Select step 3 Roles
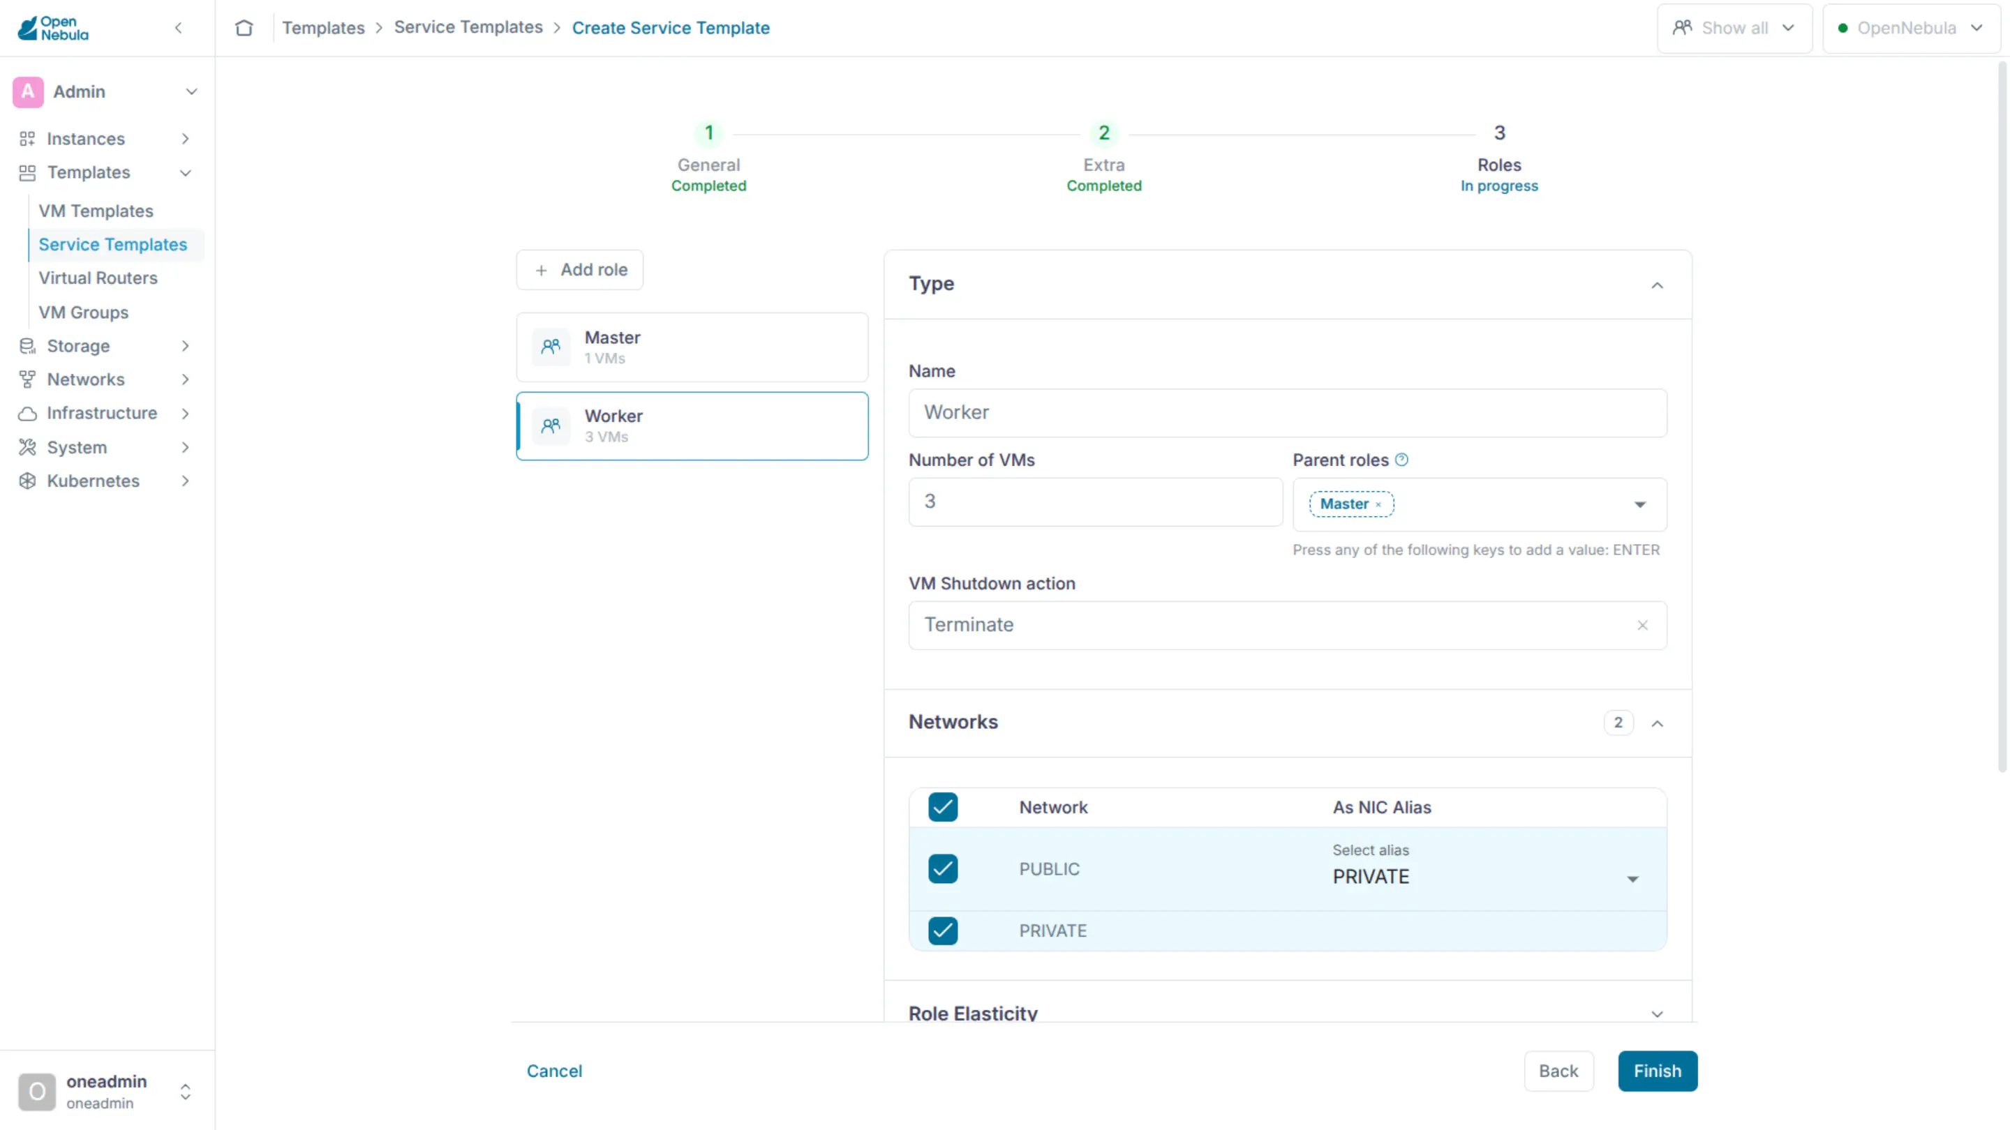Screen dimensions: 2010x1130 pyautogui.click(x=1499, y=158)
